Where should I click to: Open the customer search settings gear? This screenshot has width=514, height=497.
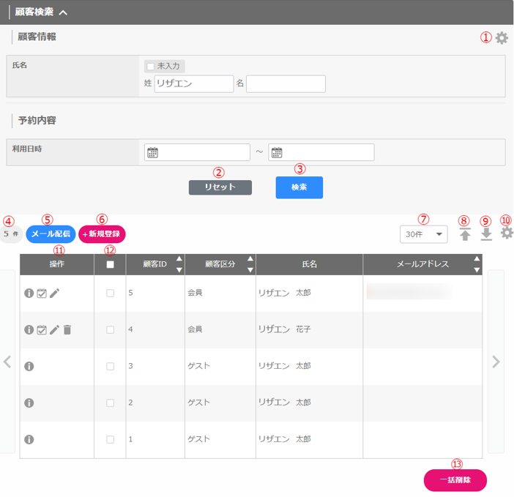coord(502,39)
